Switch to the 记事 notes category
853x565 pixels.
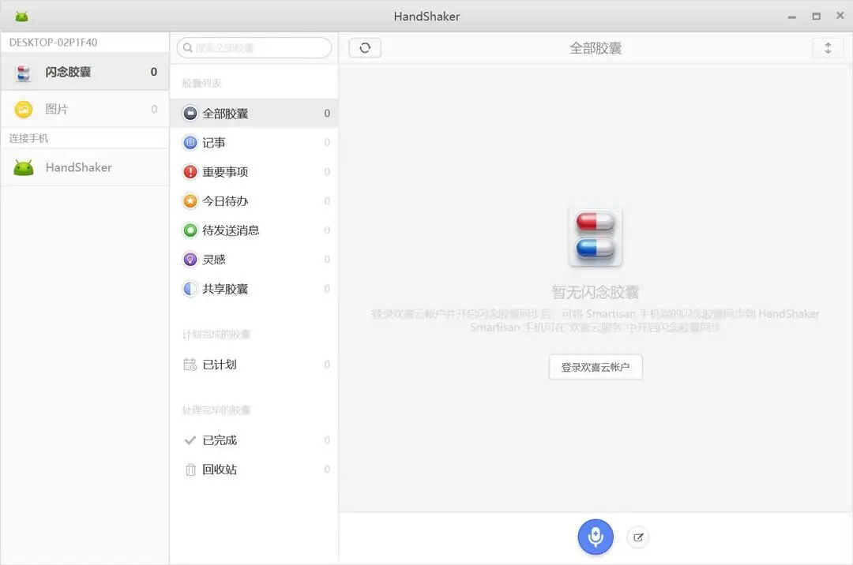[x=213, y=142]
